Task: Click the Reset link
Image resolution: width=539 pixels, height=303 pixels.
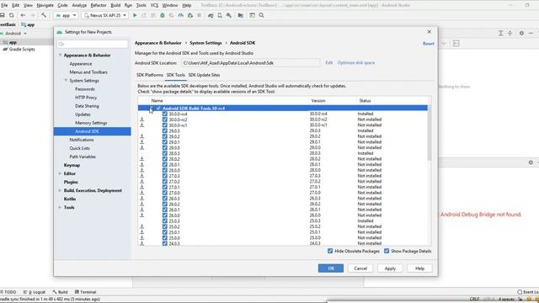Action: click(429, 44)
